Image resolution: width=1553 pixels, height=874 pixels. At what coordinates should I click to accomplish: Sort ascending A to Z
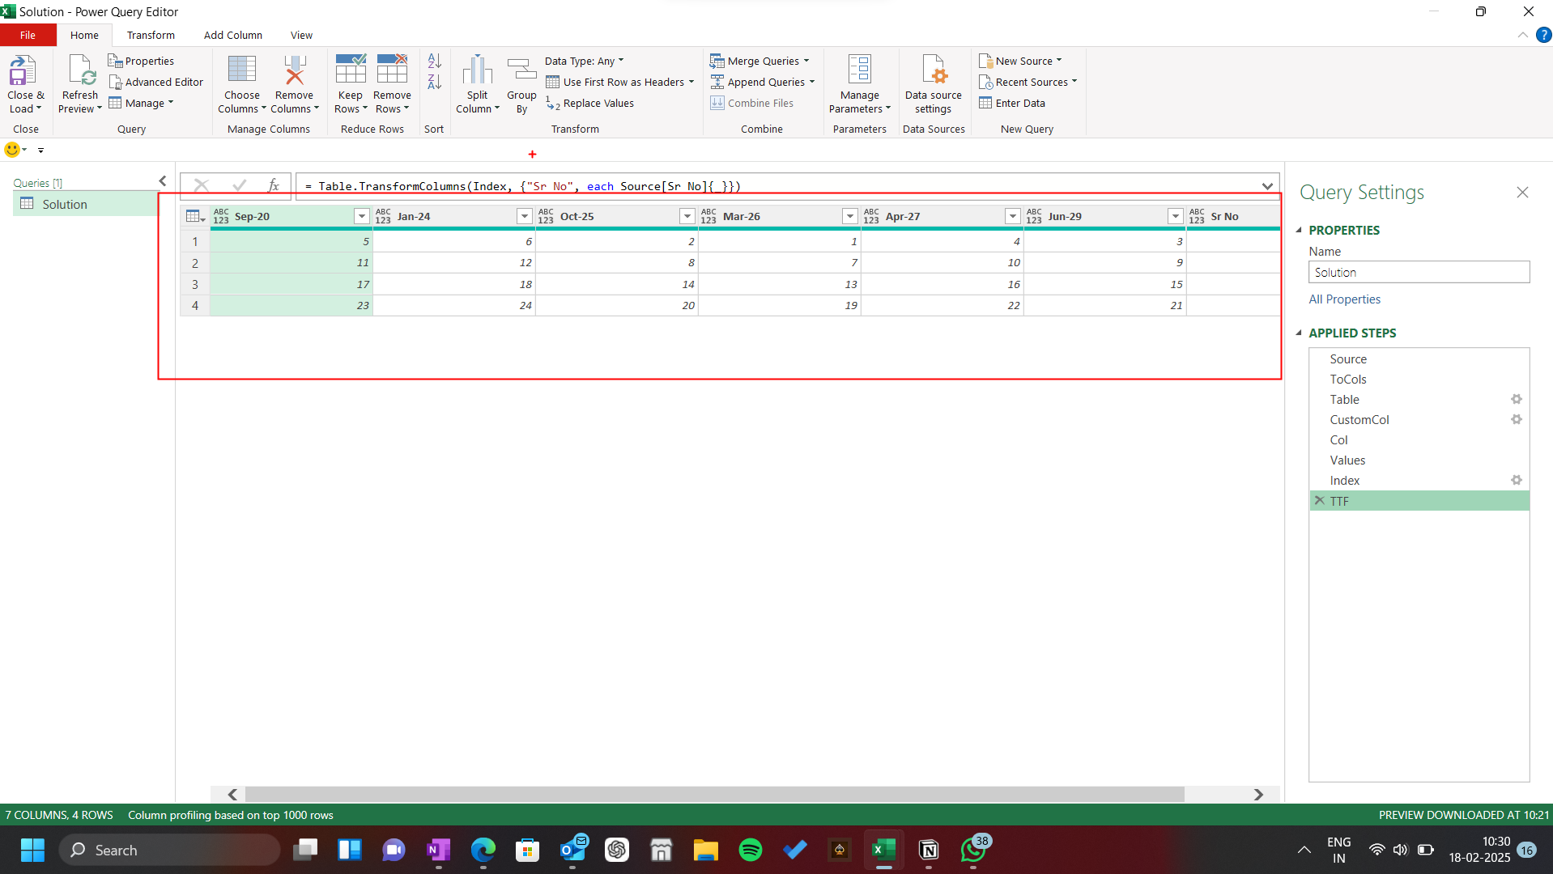(x=434, y=61)
